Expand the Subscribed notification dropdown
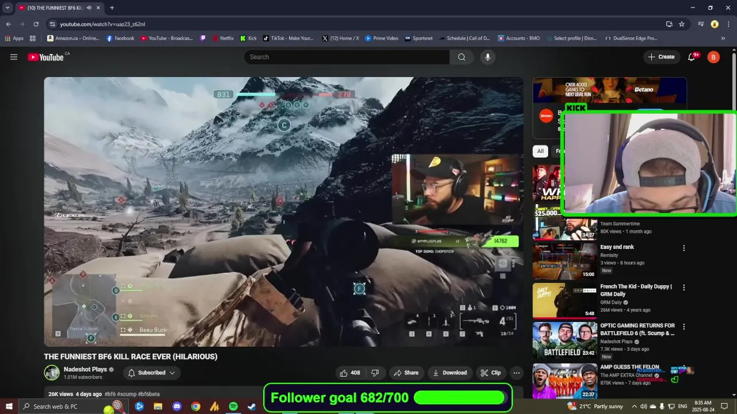The height and width of the screenshot is (414, 737). click(151, 373)
